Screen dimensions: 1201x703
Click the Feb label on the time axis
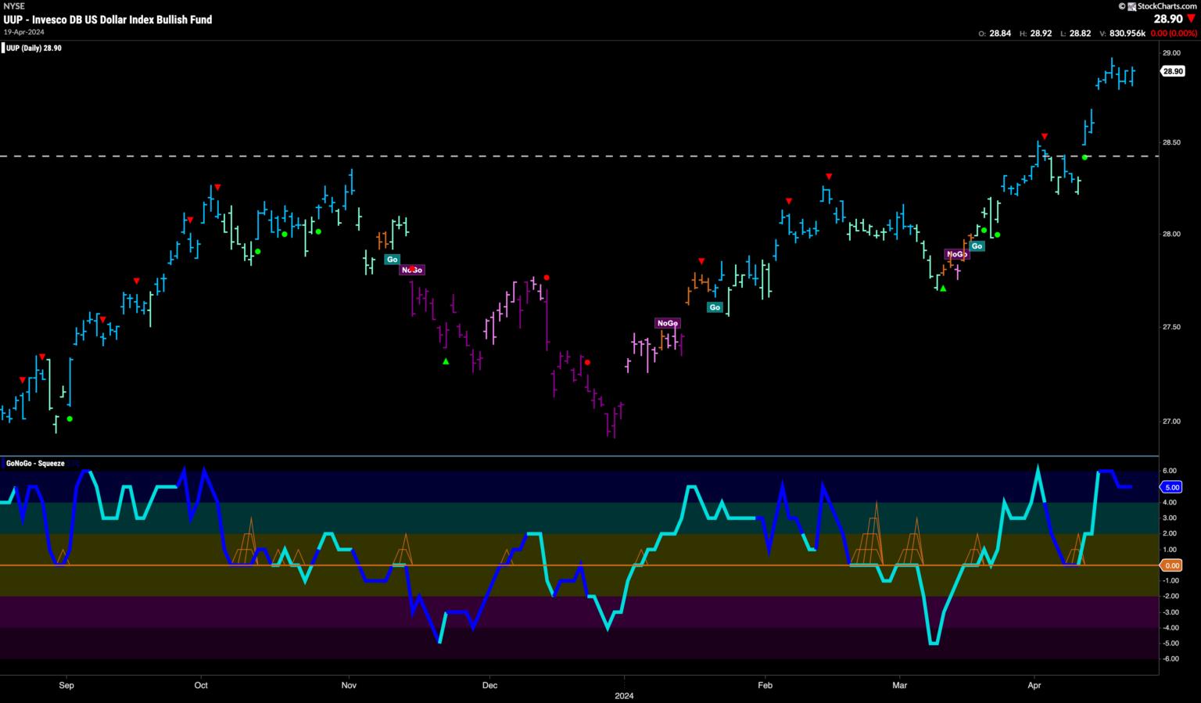765,686
